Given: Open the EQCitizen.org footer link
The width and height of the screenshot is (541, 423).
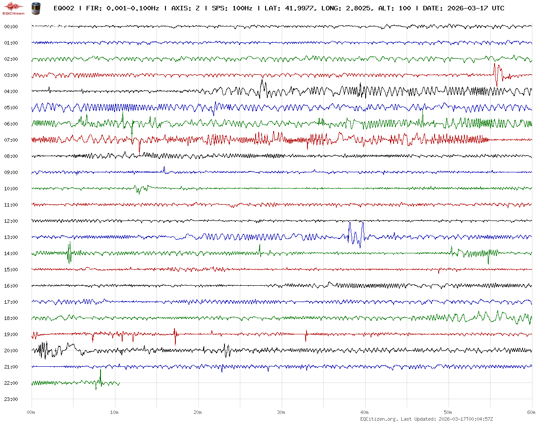Looking at the screenshot, I should (379, 419).
